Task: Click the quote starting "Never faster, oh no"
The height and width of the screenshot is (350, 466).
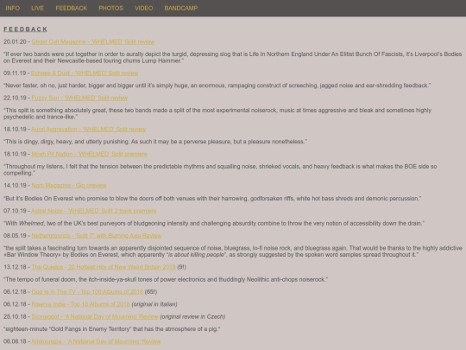Action: [x=217, y=86]
